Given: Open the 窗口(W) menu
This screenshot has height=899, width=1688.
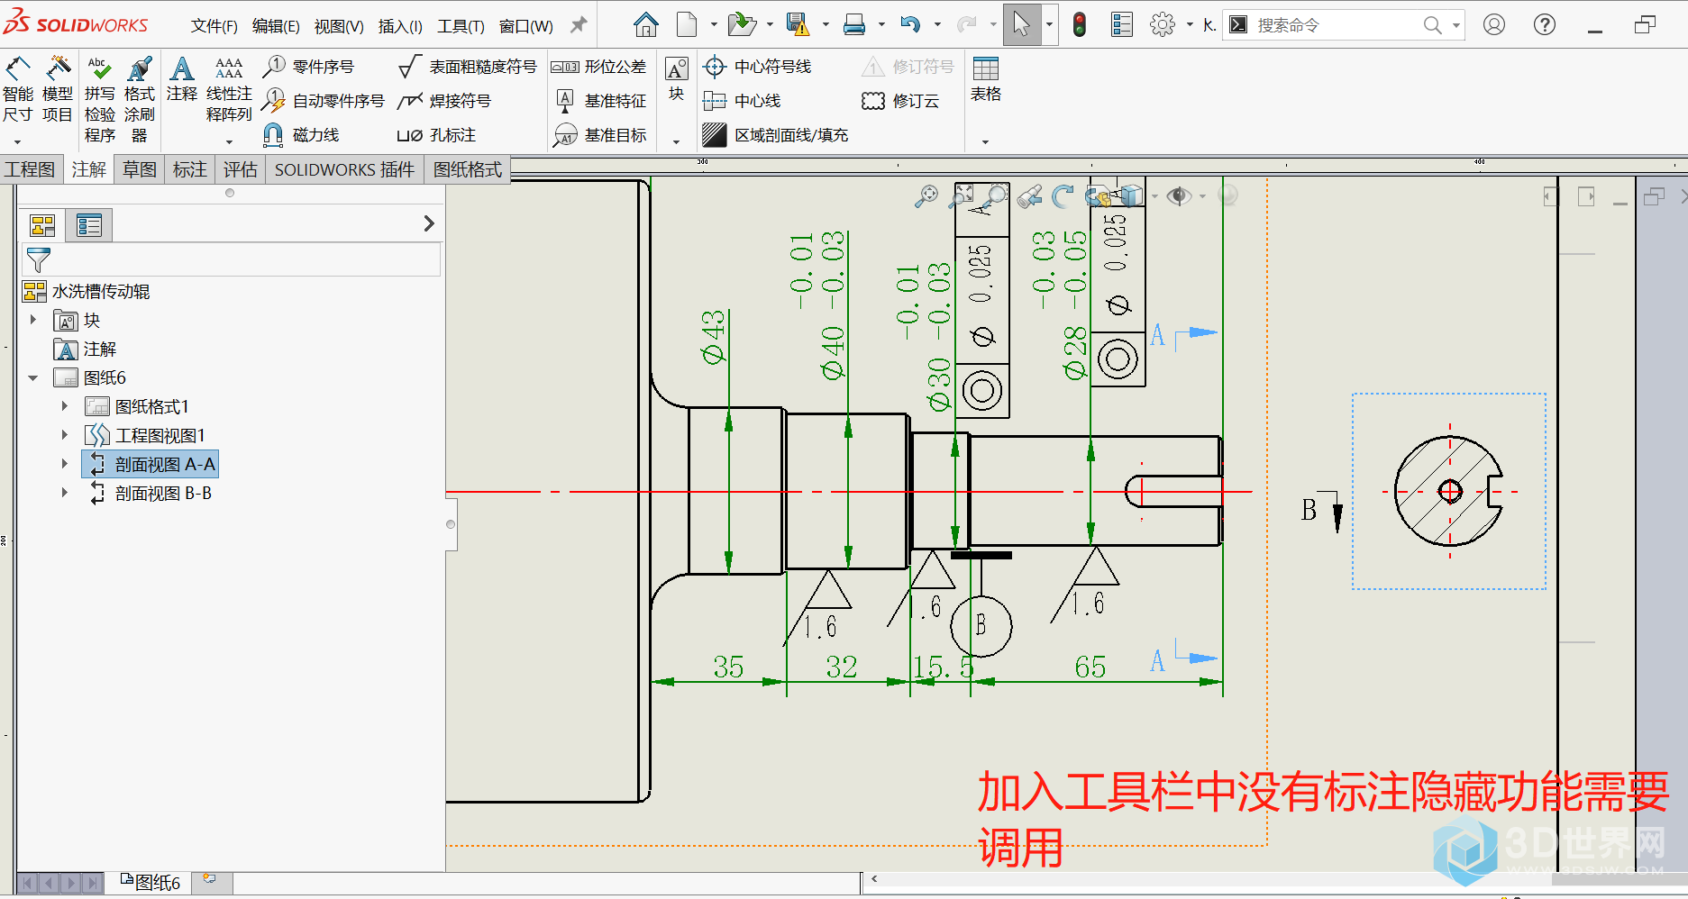Looking at the screenshot, I should pos(526,26).
